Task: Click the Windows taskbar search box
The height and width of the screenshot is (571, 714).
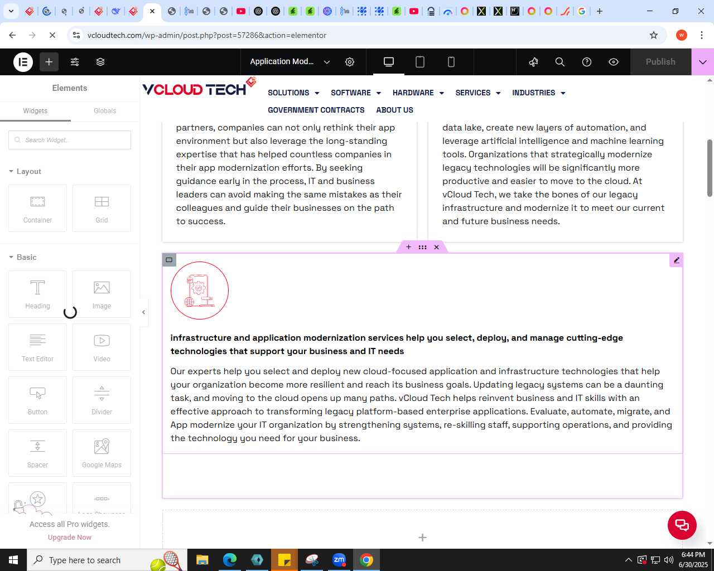Action: point(106,560)
